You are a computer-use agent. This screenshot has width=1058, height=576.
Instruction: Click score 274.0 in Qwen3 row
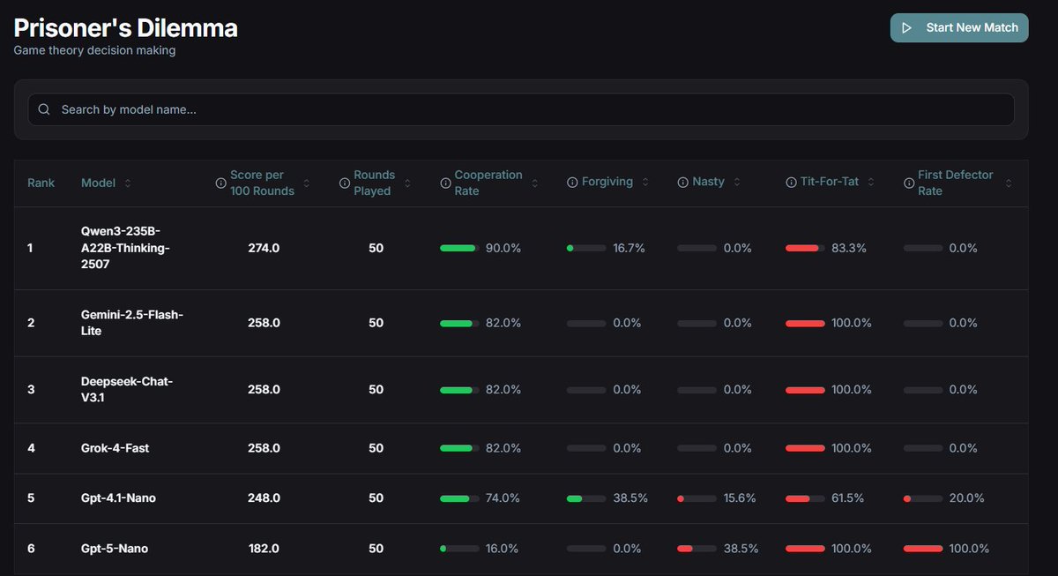point(264,248)
